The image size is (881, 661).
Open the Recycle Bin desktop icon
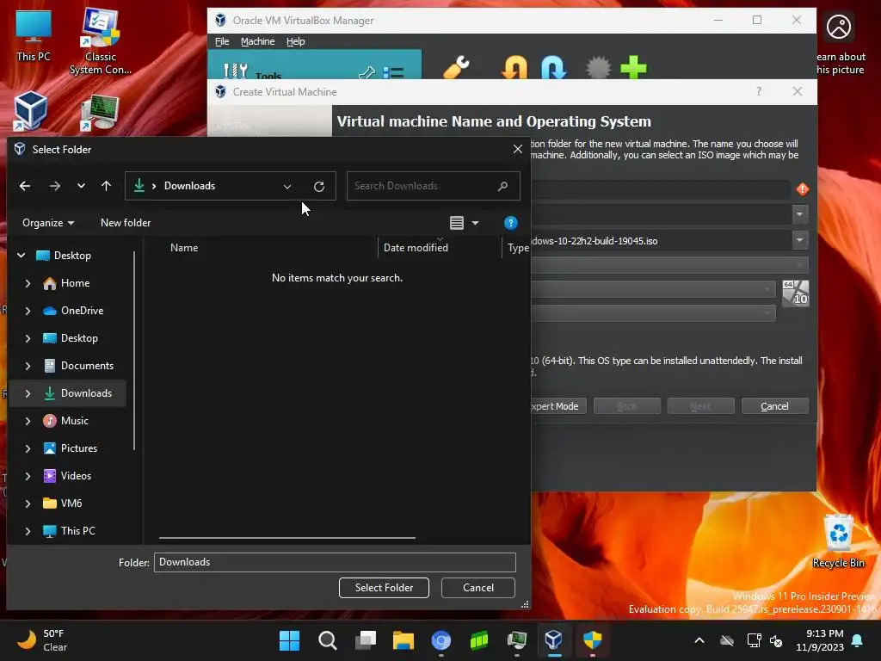pyautogui.click(x=838, y=541)
